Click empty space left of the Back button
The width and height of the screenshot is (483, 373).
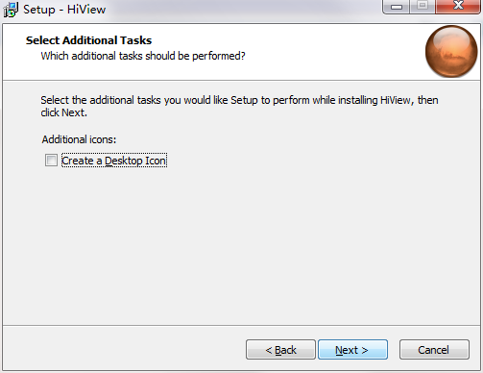(125, 349)
